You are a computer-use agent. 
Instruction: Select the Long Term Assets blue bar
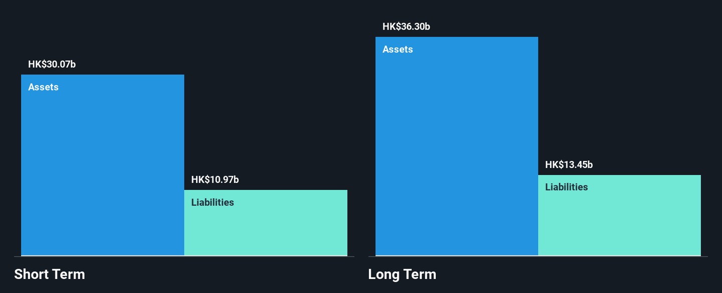click(456, 150)
